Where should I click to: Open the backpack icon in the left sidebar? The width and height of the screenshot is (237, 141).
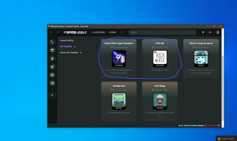52,59
